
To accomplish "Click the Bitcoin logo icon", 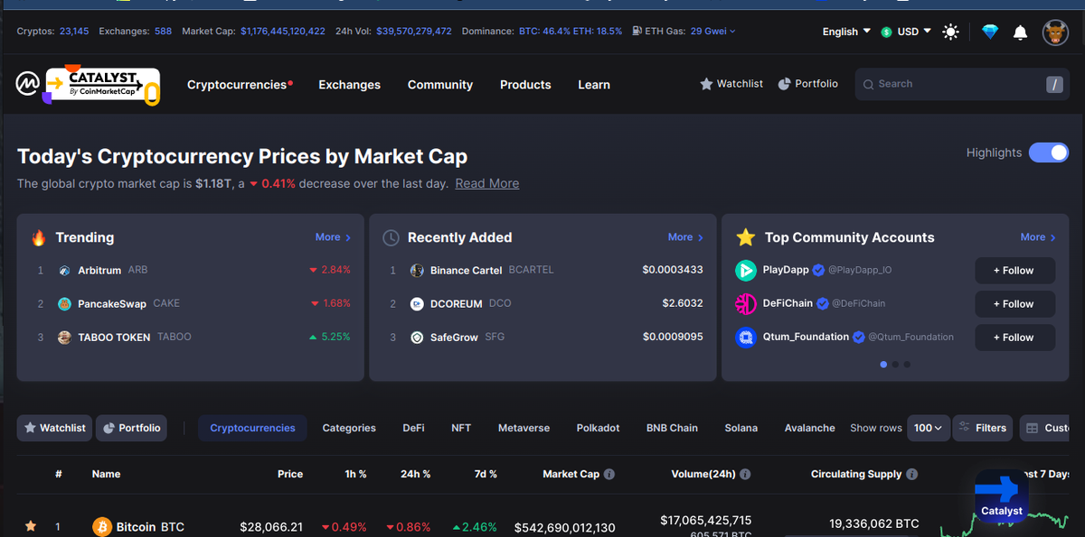I will tap(102, 526).
